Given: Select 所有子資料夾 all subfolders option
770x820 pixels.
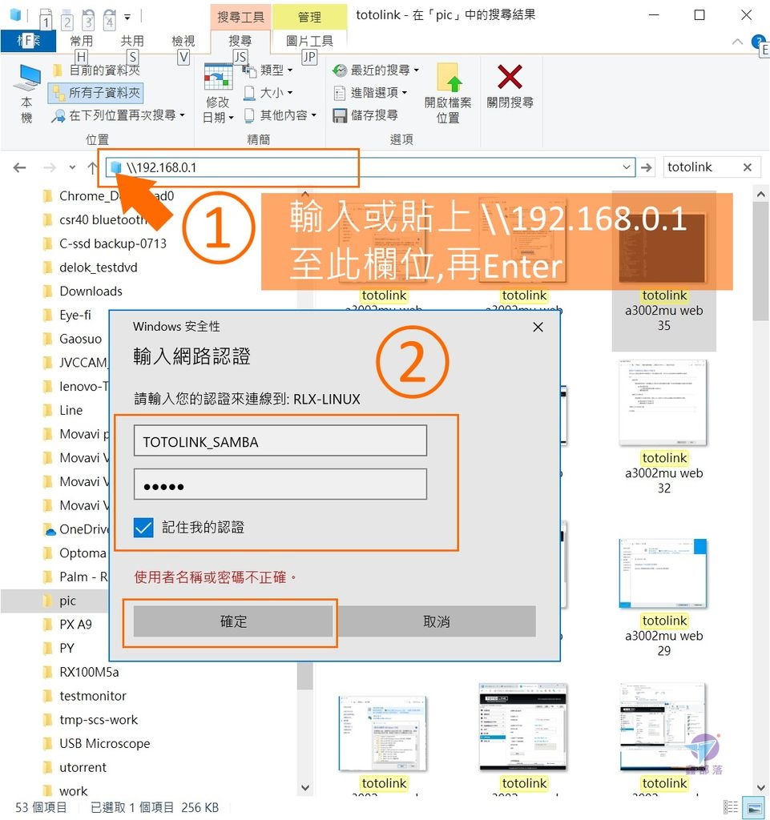Looking at the screenshot, I should (95, 93).
